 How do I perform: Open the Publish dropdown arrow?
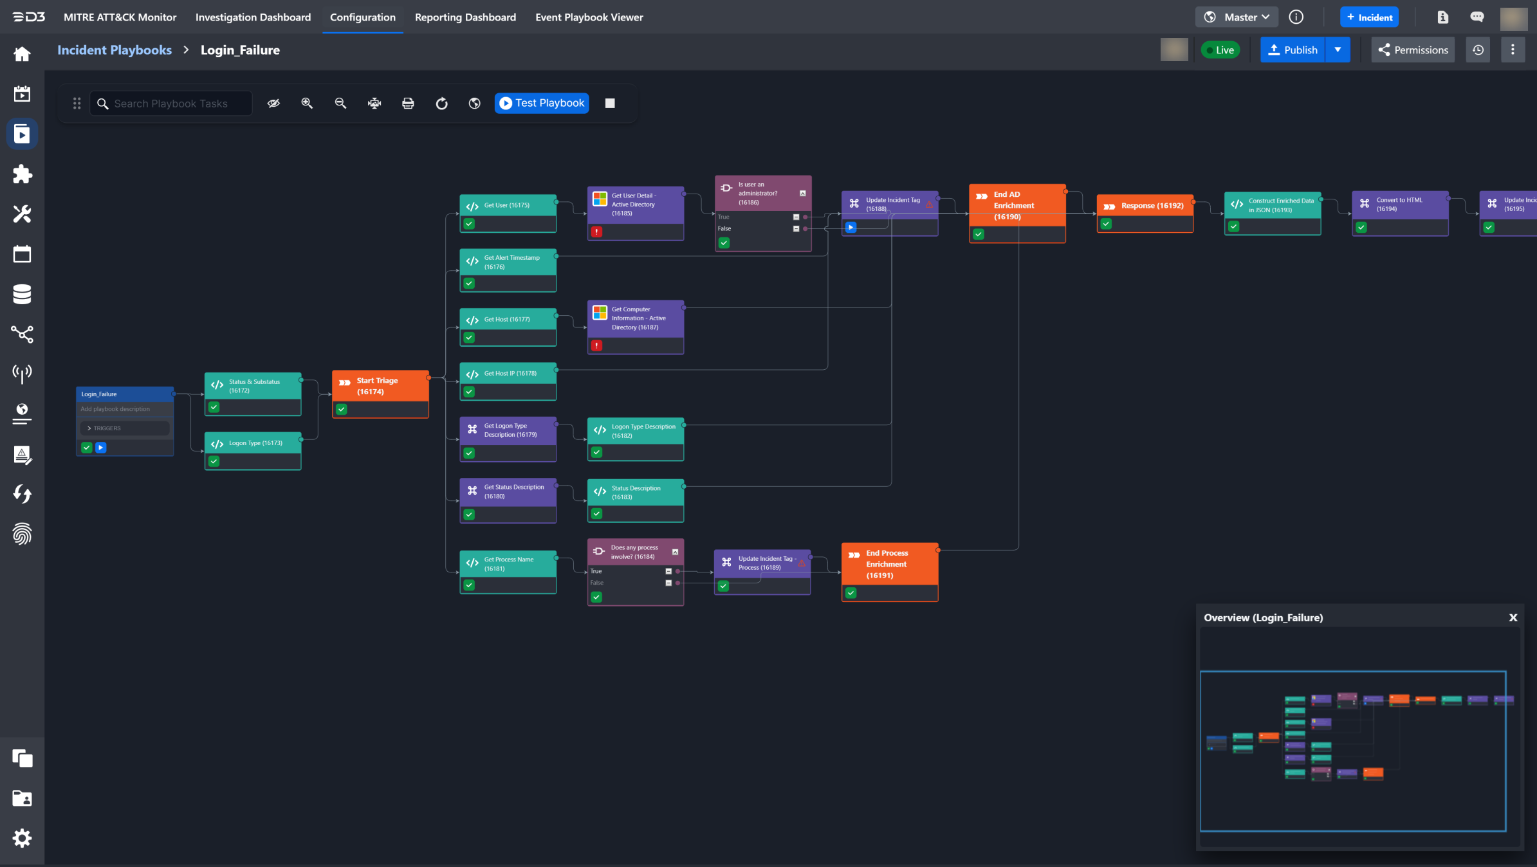[1338, 50]
